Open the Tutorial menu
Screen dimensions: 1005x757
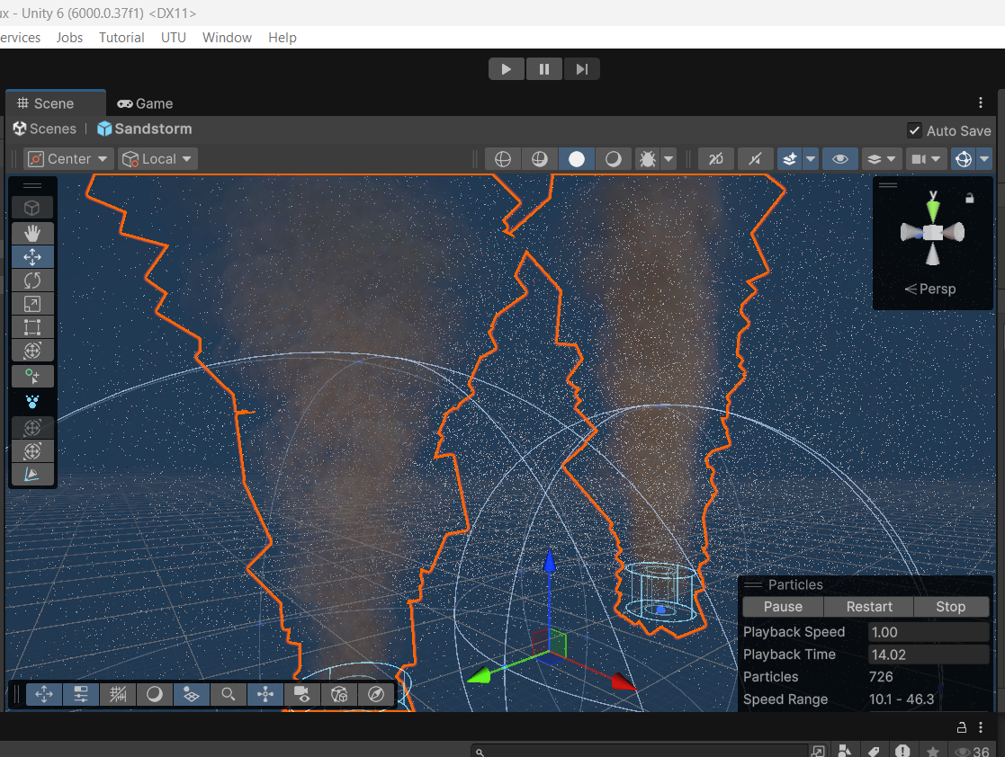(121, 37)
